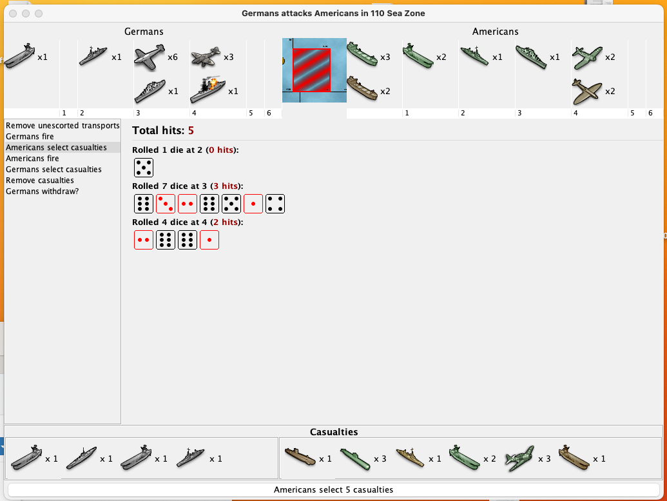Click 'Remove unescorted transports' step

[63, 126]
